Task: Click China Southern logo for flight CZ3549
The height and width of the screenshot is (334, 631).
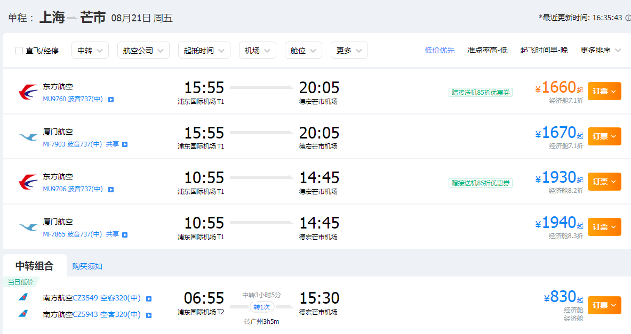Action: click(x=23, y=297)
